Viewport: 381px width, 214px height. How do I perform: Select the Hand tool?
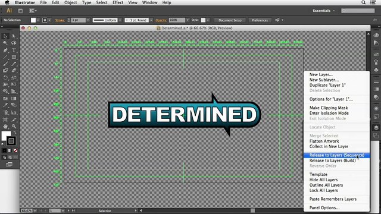[5, 127]
